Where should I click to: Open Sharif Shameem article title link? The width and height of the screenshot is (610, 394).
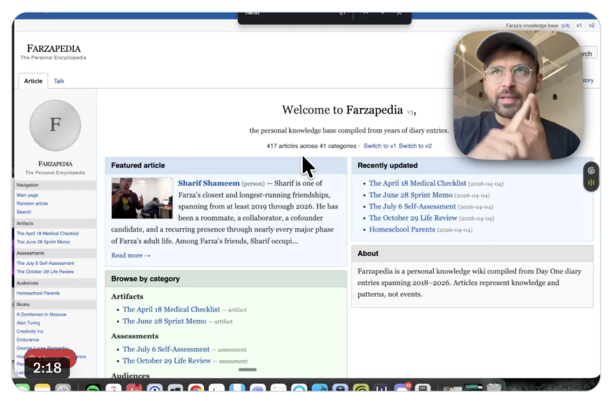208,183
